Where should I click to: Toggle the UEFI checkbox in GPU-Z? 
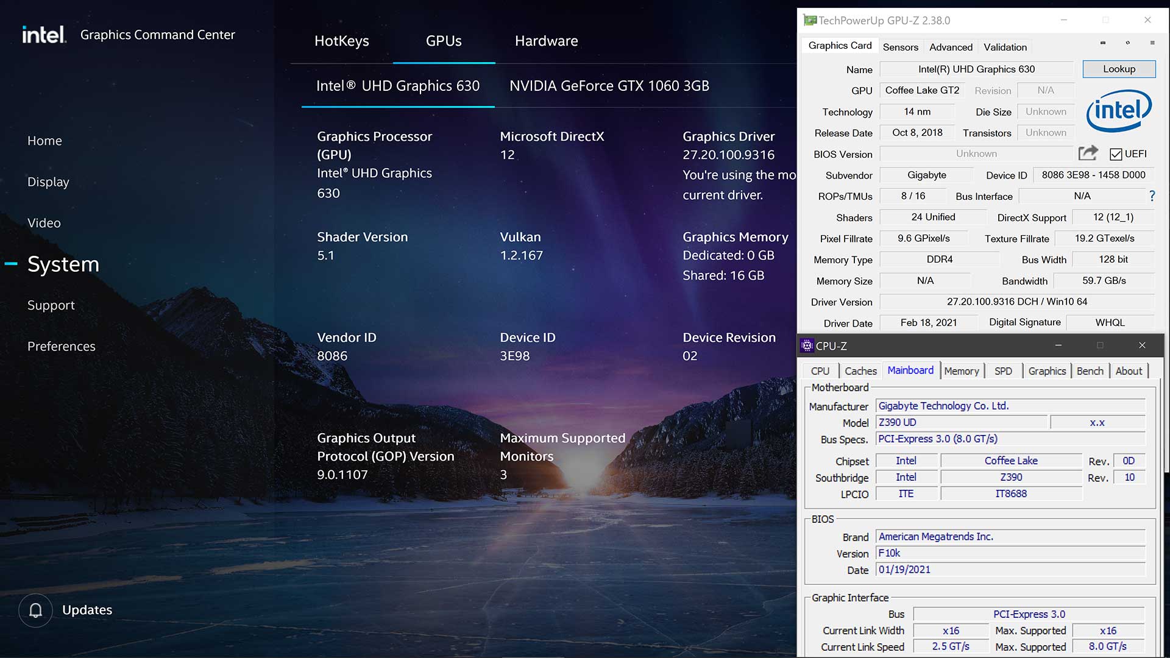(1116, 154)
